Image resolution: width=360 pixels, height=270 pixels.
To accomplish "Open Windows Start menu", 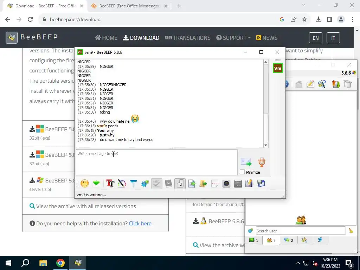I will click(x=8, y=263).
